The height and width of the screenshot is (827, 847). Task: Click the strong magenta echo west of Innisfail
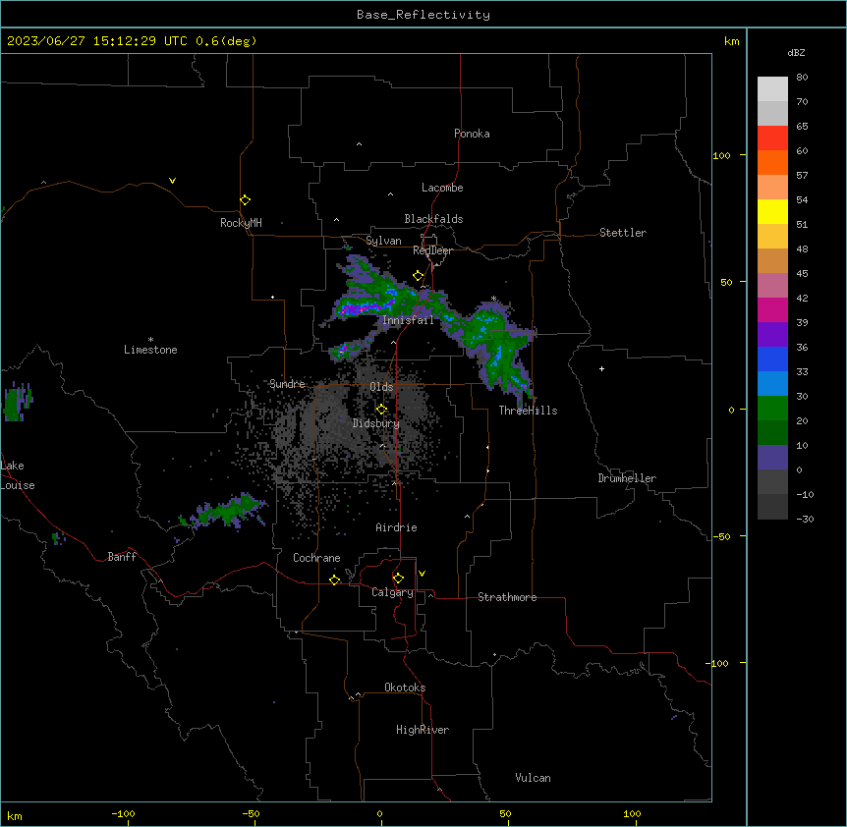[358, 308]
